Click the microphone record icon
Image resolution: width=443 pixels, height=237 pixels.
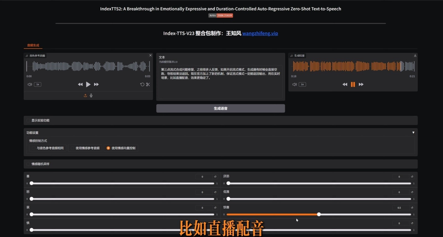click(91, 96)
